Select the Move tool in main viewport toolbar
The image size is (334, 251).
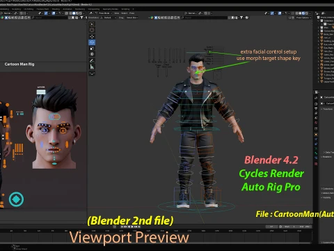point(92,36)
